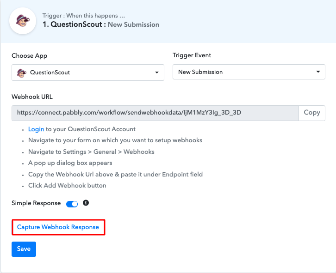Click the Trigger Event label

[192, 55]
